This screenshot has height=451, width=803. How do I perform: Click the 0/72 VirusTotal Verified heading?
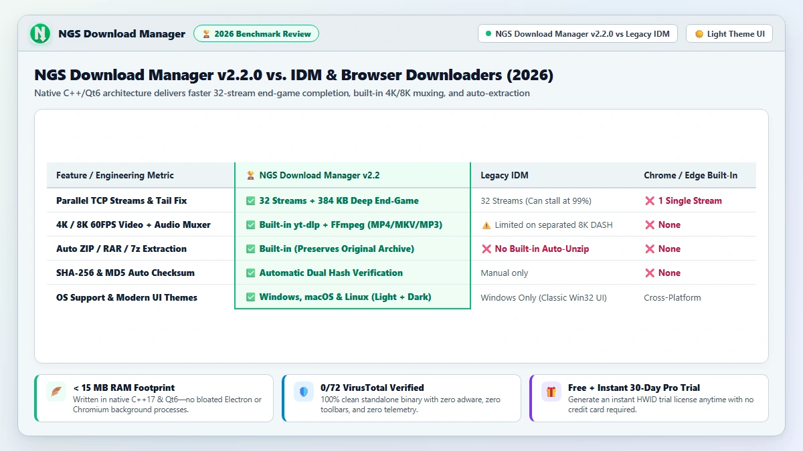[372, 388]
